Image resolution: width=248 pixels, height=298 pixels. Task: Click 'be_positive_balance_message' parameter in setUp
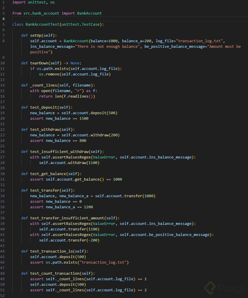tap(175, 46)
